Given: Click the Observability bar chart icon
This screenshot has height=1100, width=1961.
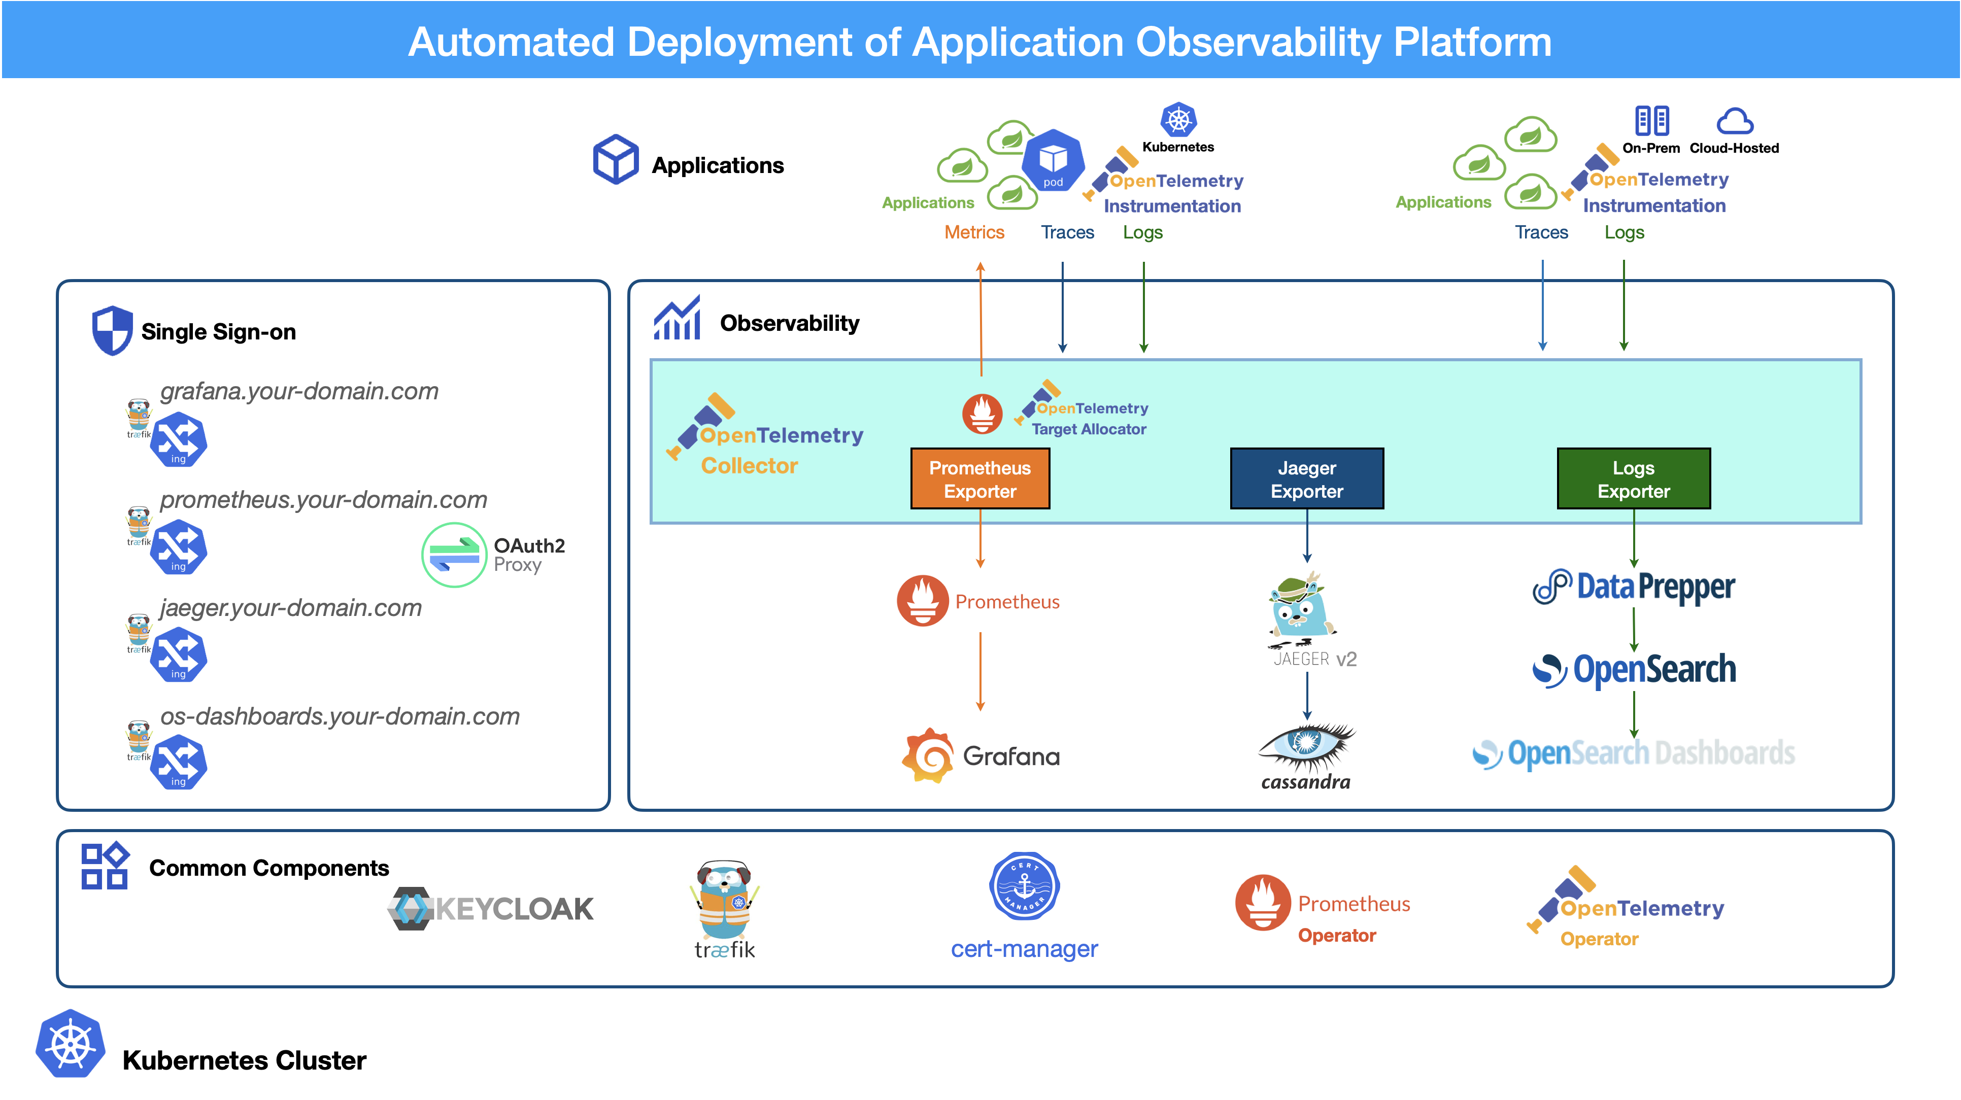Looking at the screenshot, I should coord(677,318).
